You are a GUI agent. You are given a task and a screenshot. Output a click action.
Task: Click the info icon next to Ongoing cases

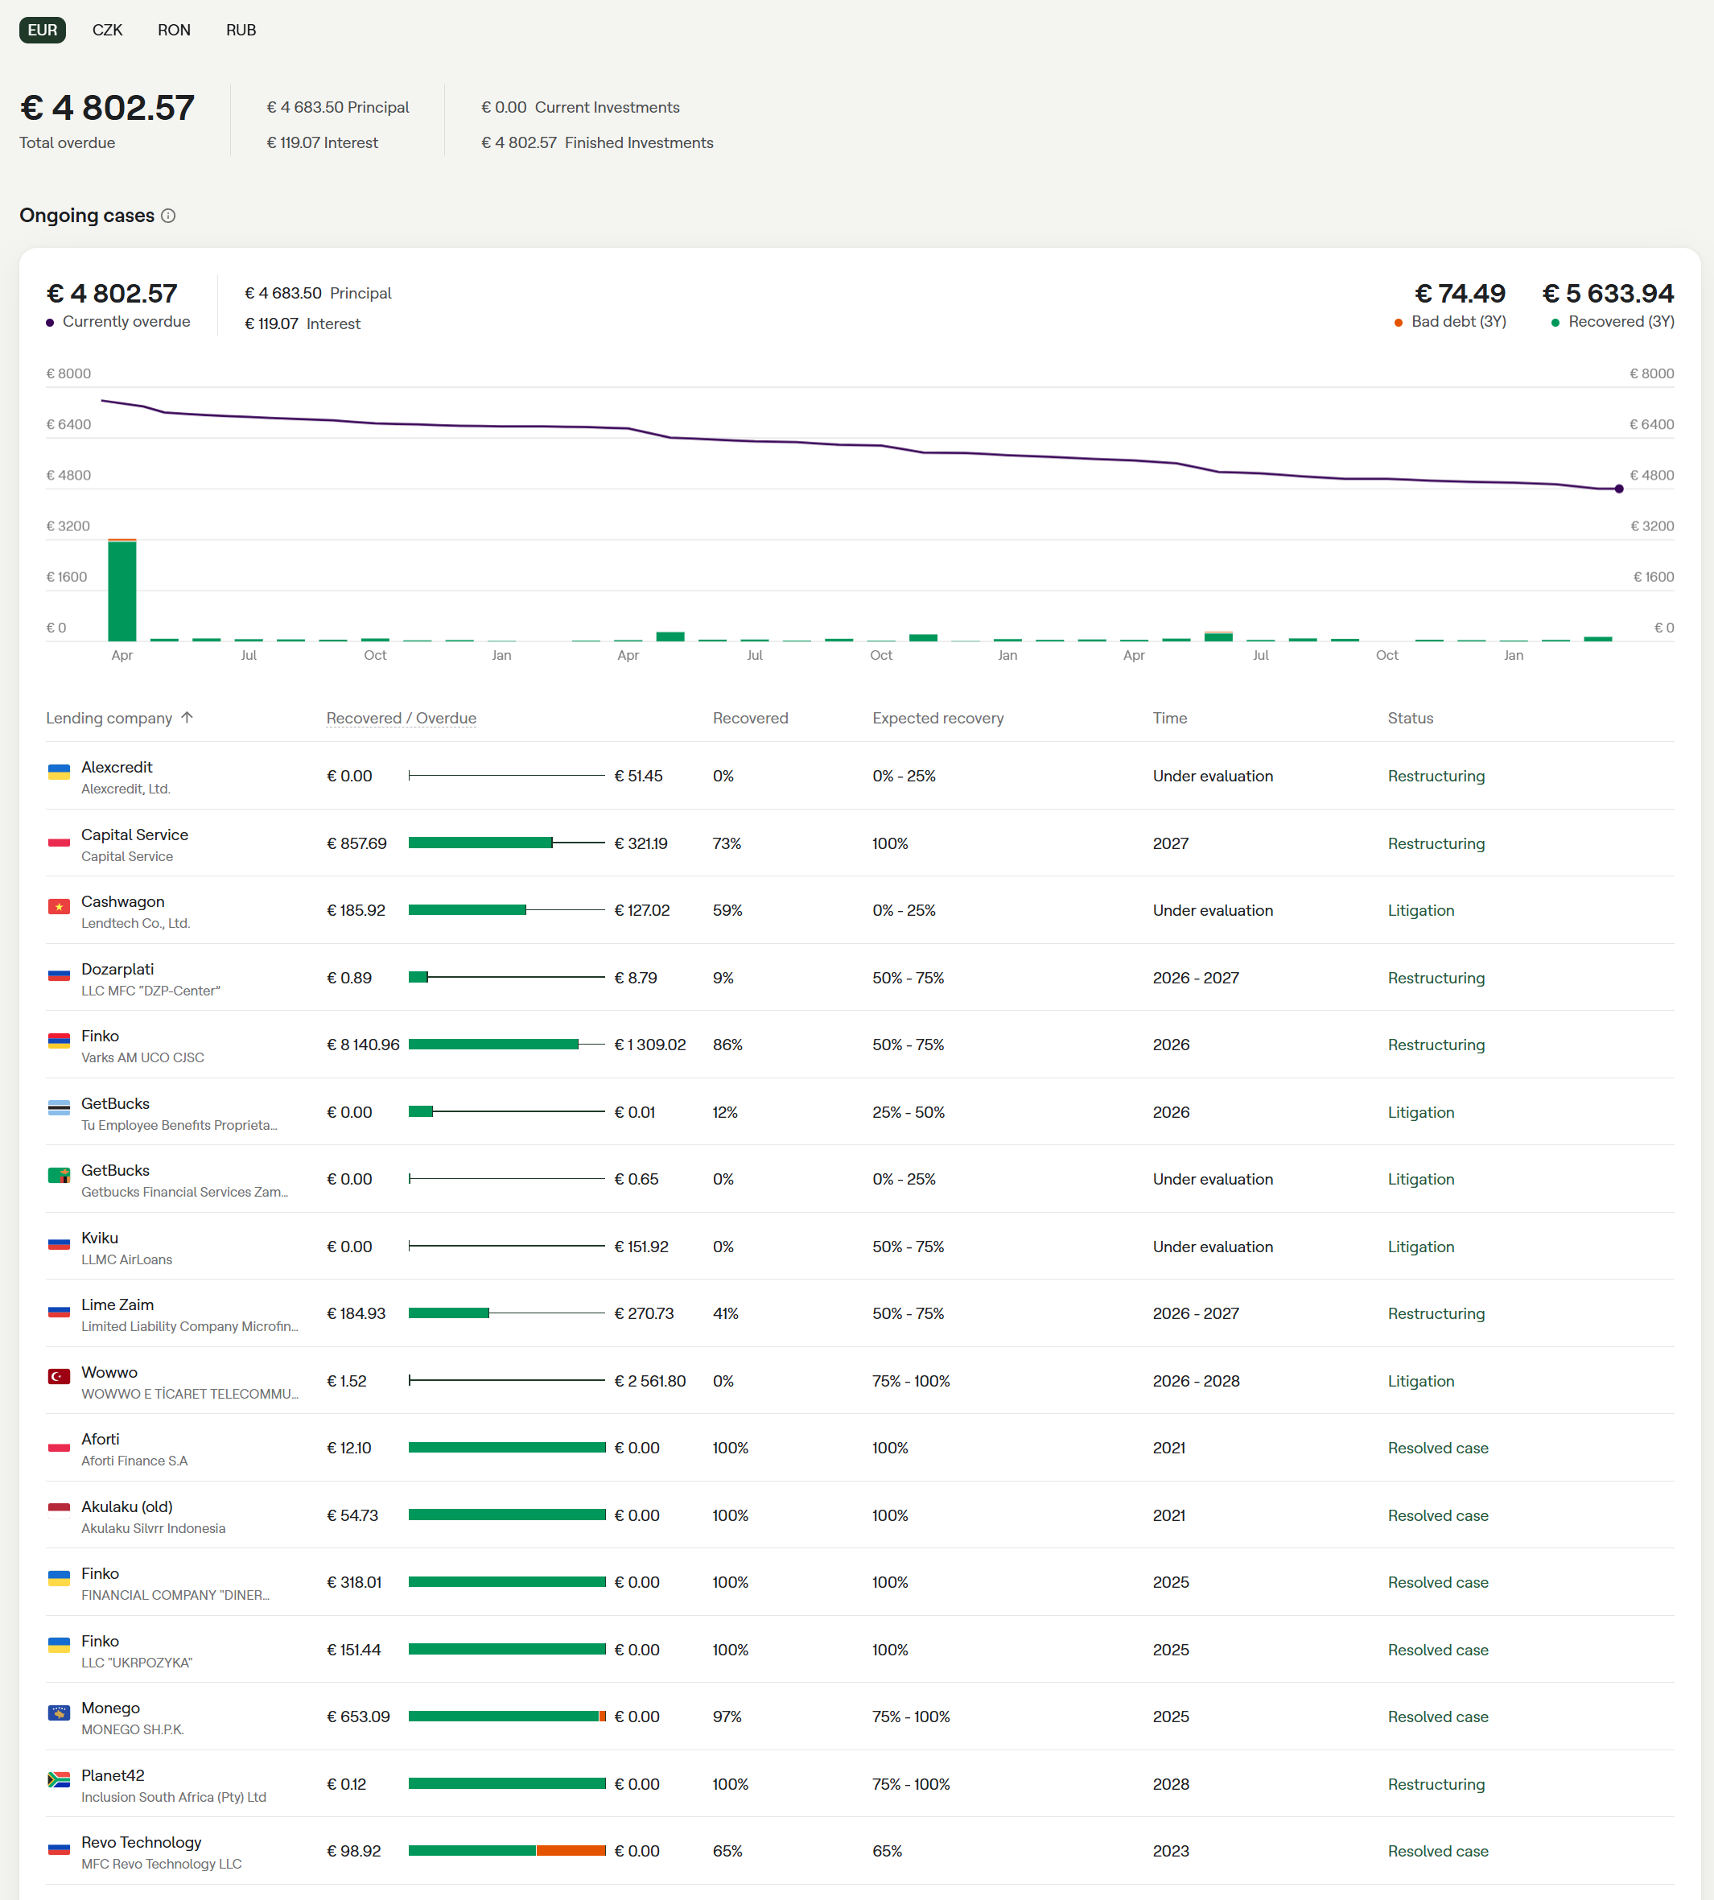[168, 216]
